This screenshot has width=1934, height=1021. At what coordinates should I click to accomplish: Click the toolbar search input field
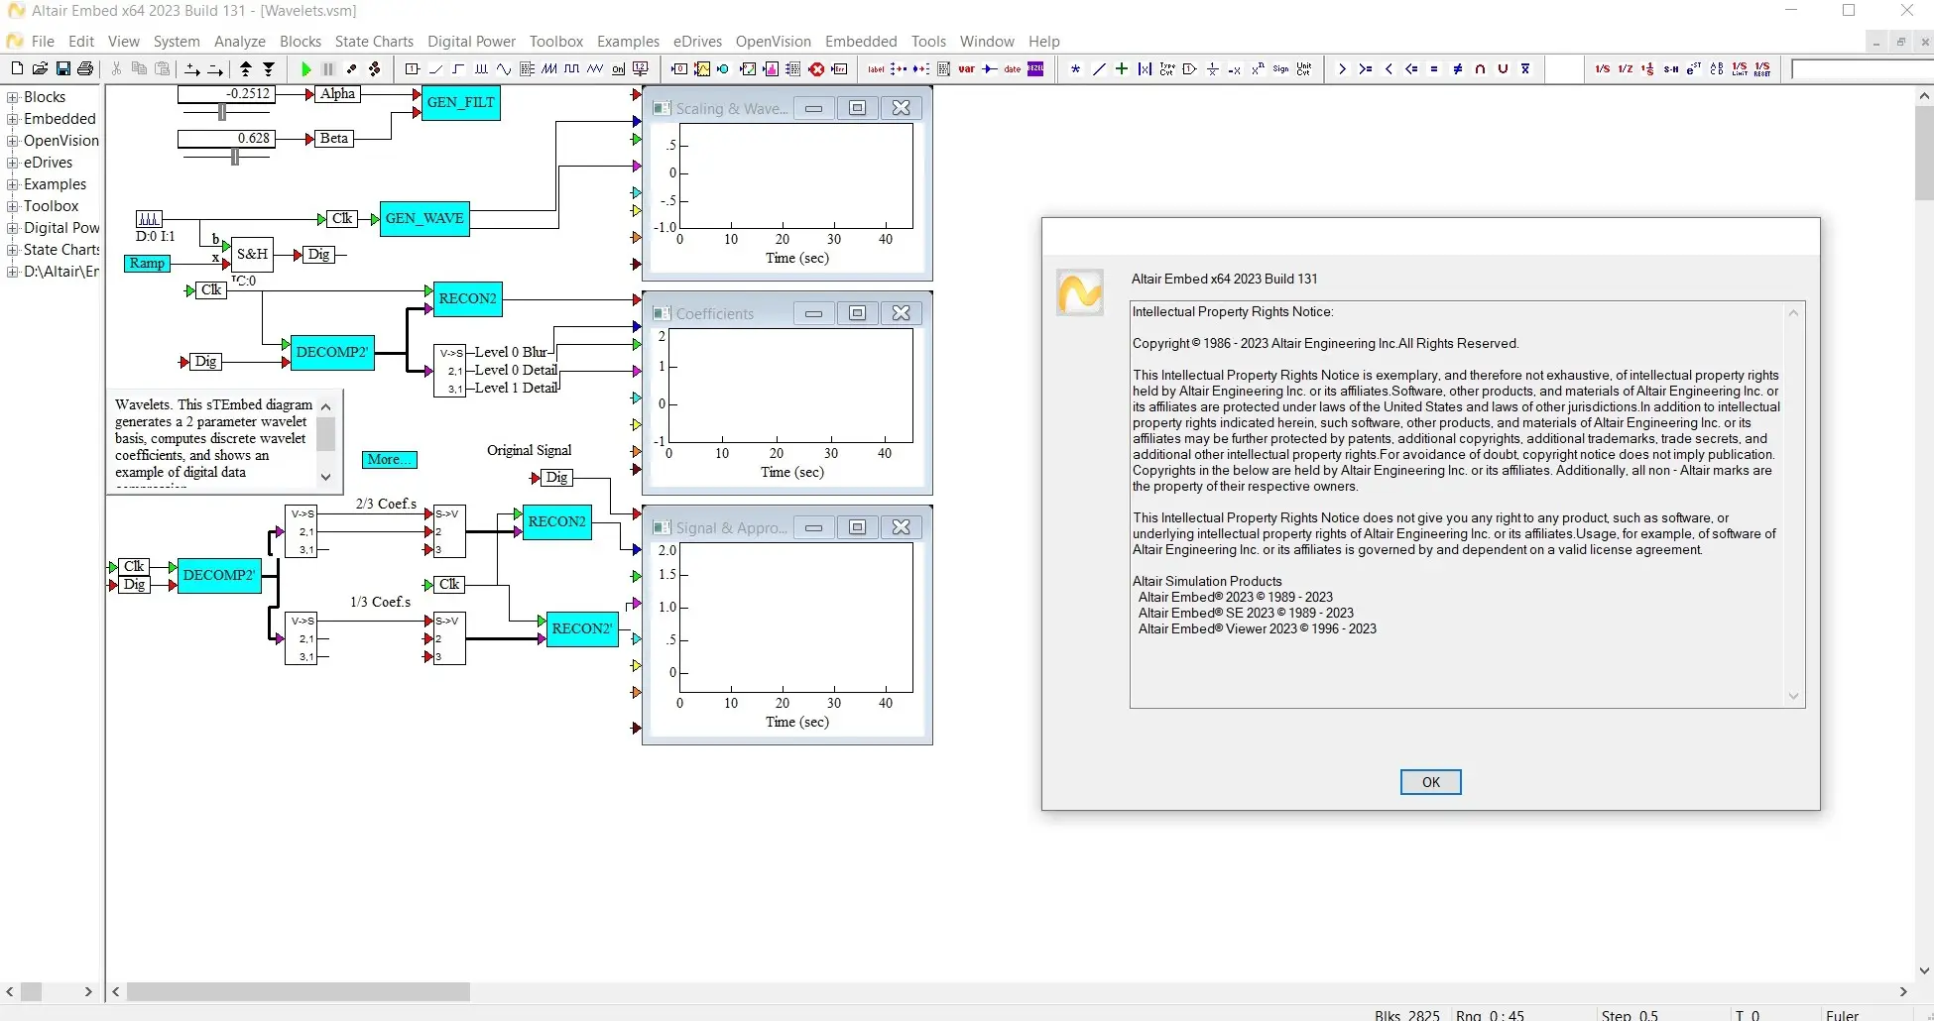coord(1861,69)
